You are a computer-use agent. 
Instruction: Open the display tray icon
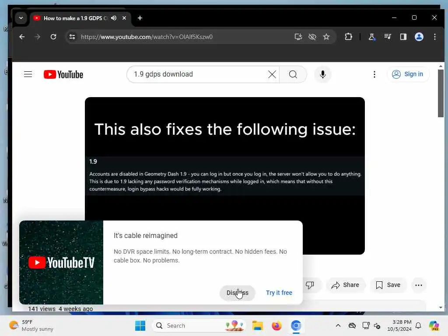pos(366,325)
